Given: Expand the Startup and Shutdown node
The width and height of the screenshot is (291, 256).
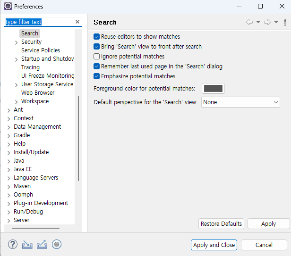Looking at the screenshot, I should [x=17, y=59].
